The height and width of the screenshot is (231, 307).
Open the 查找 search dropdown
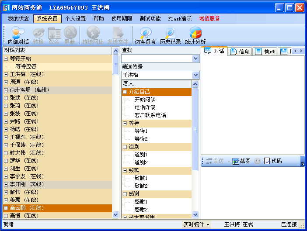pos(195,59)
